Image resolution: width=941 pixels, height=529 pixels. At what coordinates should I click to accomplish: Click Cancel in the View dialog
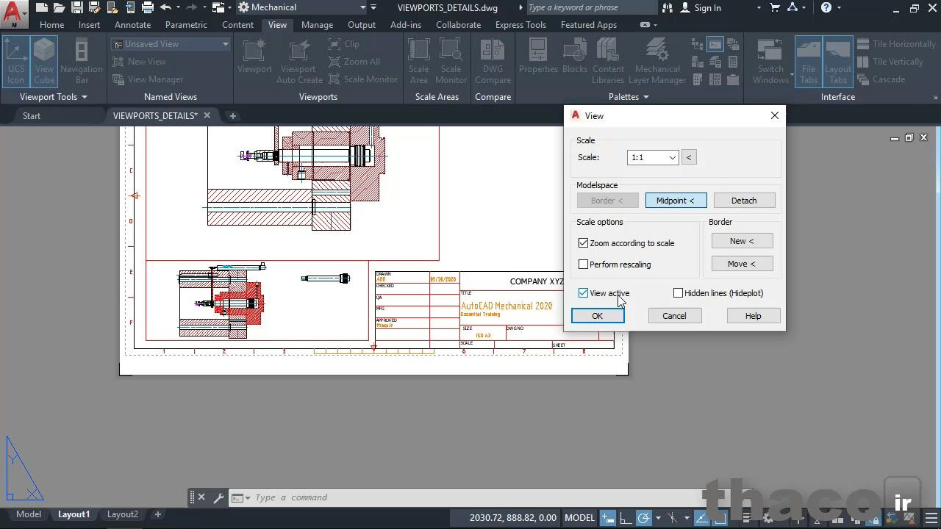(674, 316)
